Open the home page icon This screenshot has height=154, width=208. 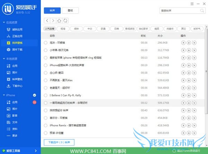pyautogui.click(x=59, y=21)
